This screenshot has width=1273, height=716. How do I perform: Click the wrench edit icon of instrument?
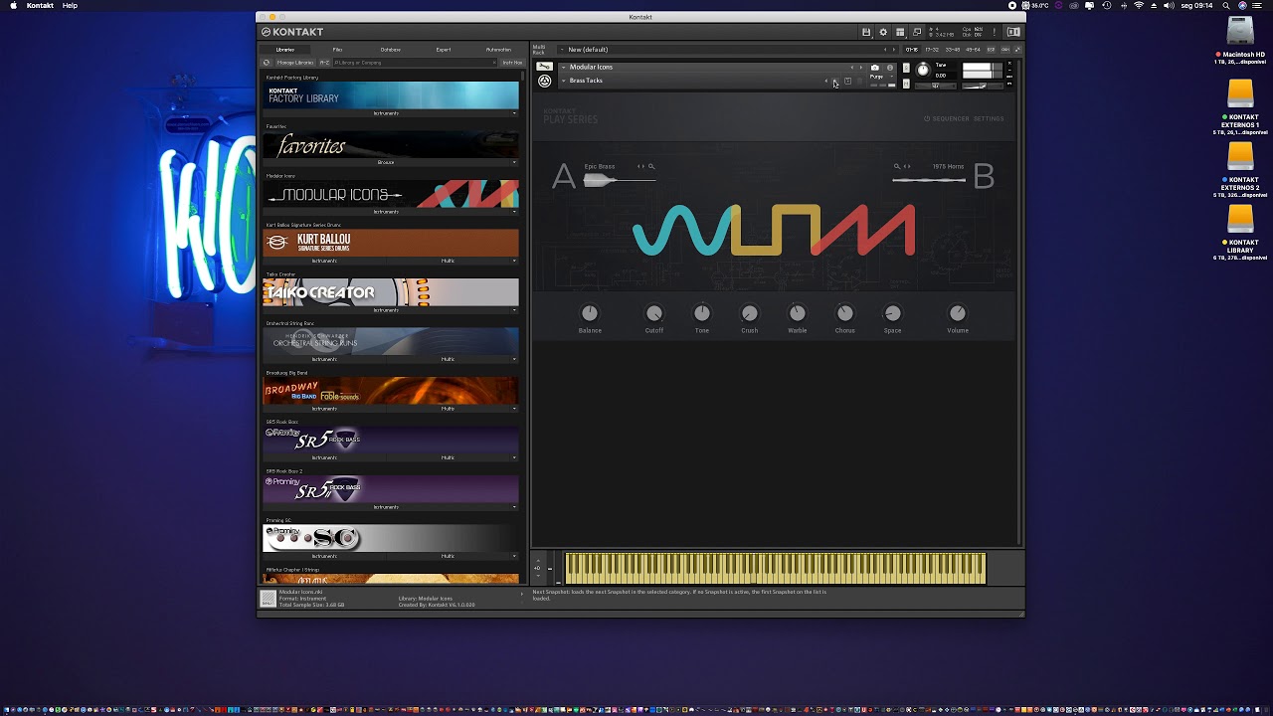[x=544, y=67]
